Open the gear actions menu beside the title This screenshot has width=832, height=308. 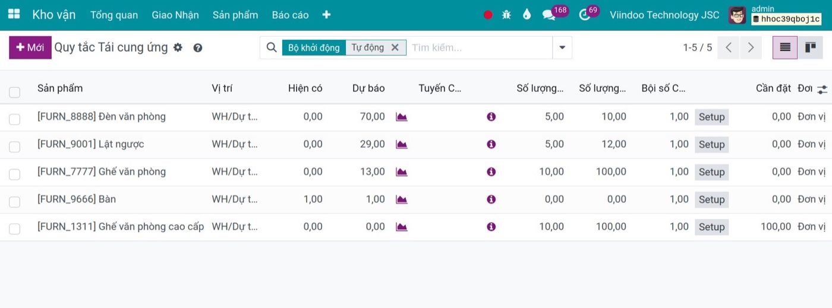178,47
